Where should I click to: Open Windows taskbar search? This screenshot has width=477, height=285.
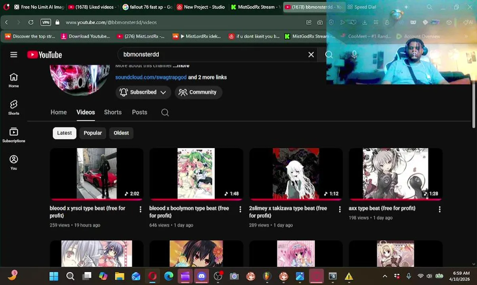[x=70, y=276]
